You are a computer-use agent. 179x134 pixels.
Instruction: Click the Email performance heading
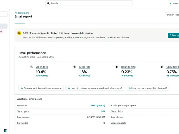pyautogui.click(x=32, y=53)
